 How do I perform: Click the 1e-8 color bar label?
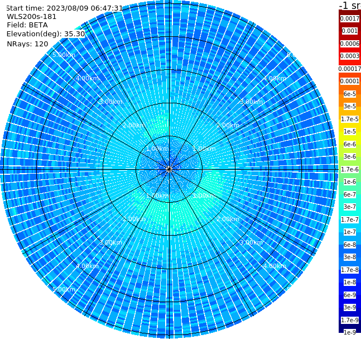pyautogui.click(x=350, y=282)
